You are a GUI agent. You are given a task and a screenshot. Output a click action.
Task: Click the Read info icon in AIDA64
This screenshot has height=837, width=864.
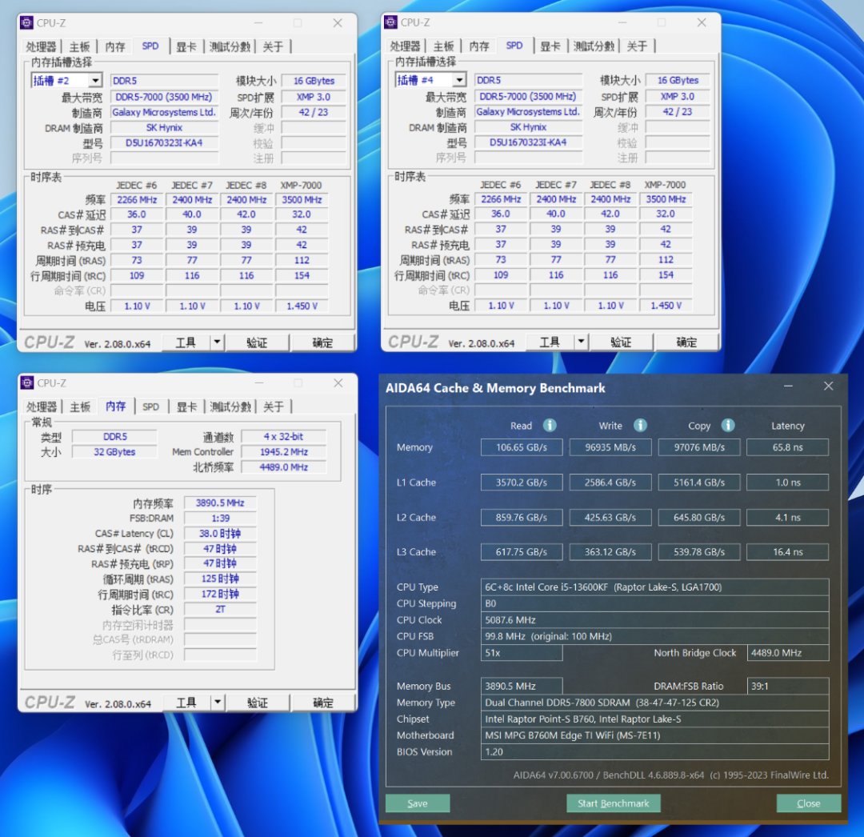[550, 425]
